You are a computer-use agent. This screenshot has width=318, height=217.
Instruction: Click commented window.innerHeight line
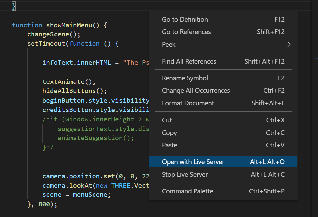tap(96, 119)
